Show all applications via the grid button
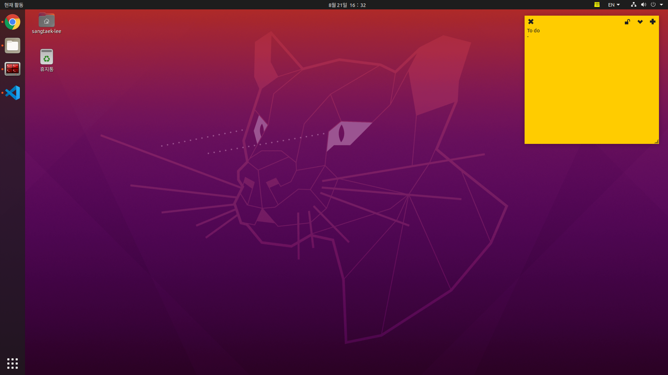Image resolution: width=668 pixels, height=375 pixels. pyautogui.click(x=12, y=363)
